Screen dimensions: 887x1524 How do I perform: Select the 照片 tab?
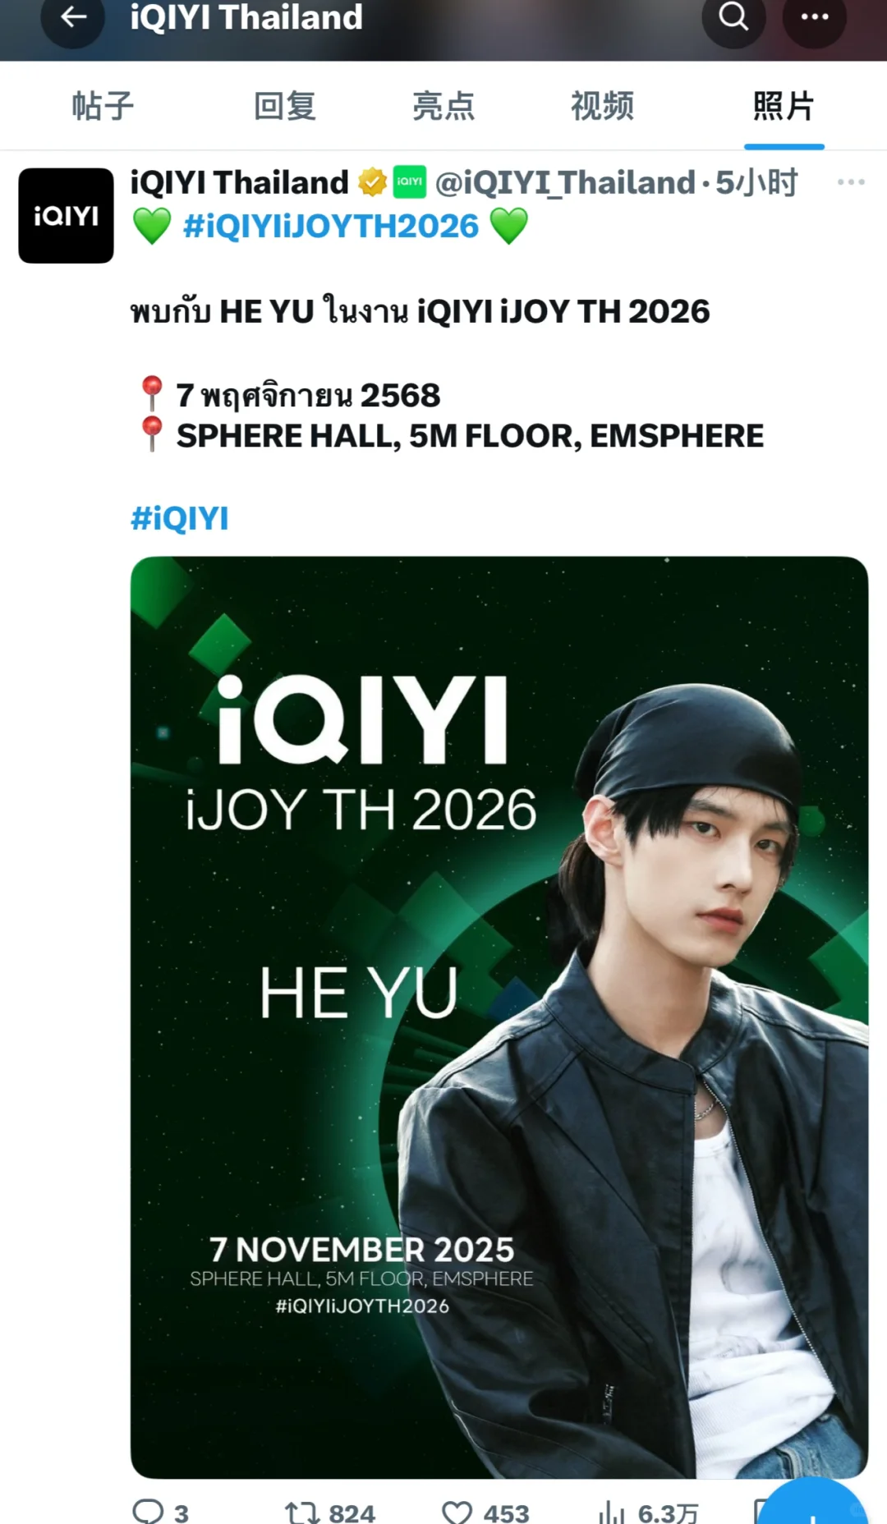pos(784,106)
